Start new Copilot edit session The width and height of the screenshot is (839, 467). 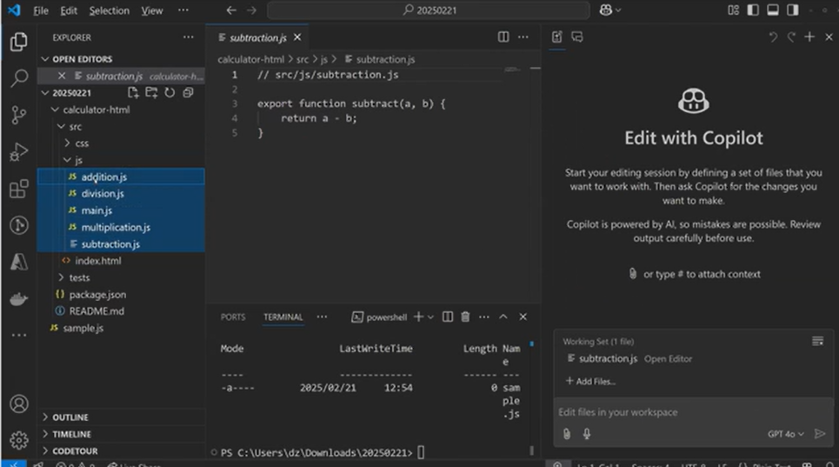point(809,37)
